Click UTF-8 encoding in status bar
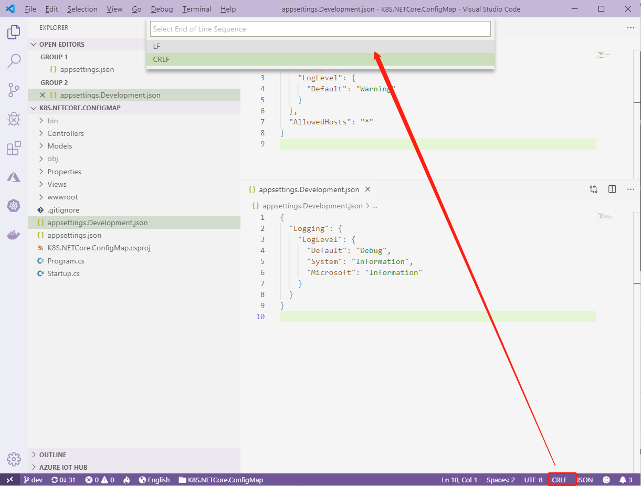Image resolution: width=641 pixels, height=486 pixels. tap(533, 480)
